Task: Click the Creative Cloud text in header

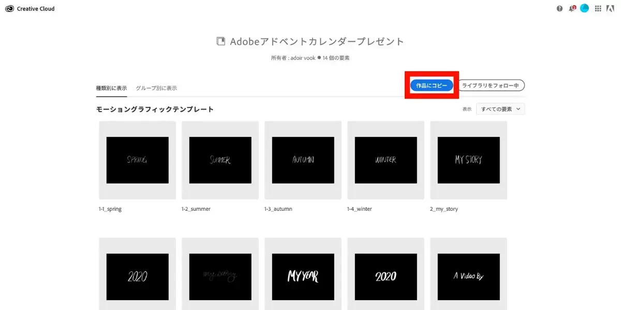Action: tap(36, 9)
